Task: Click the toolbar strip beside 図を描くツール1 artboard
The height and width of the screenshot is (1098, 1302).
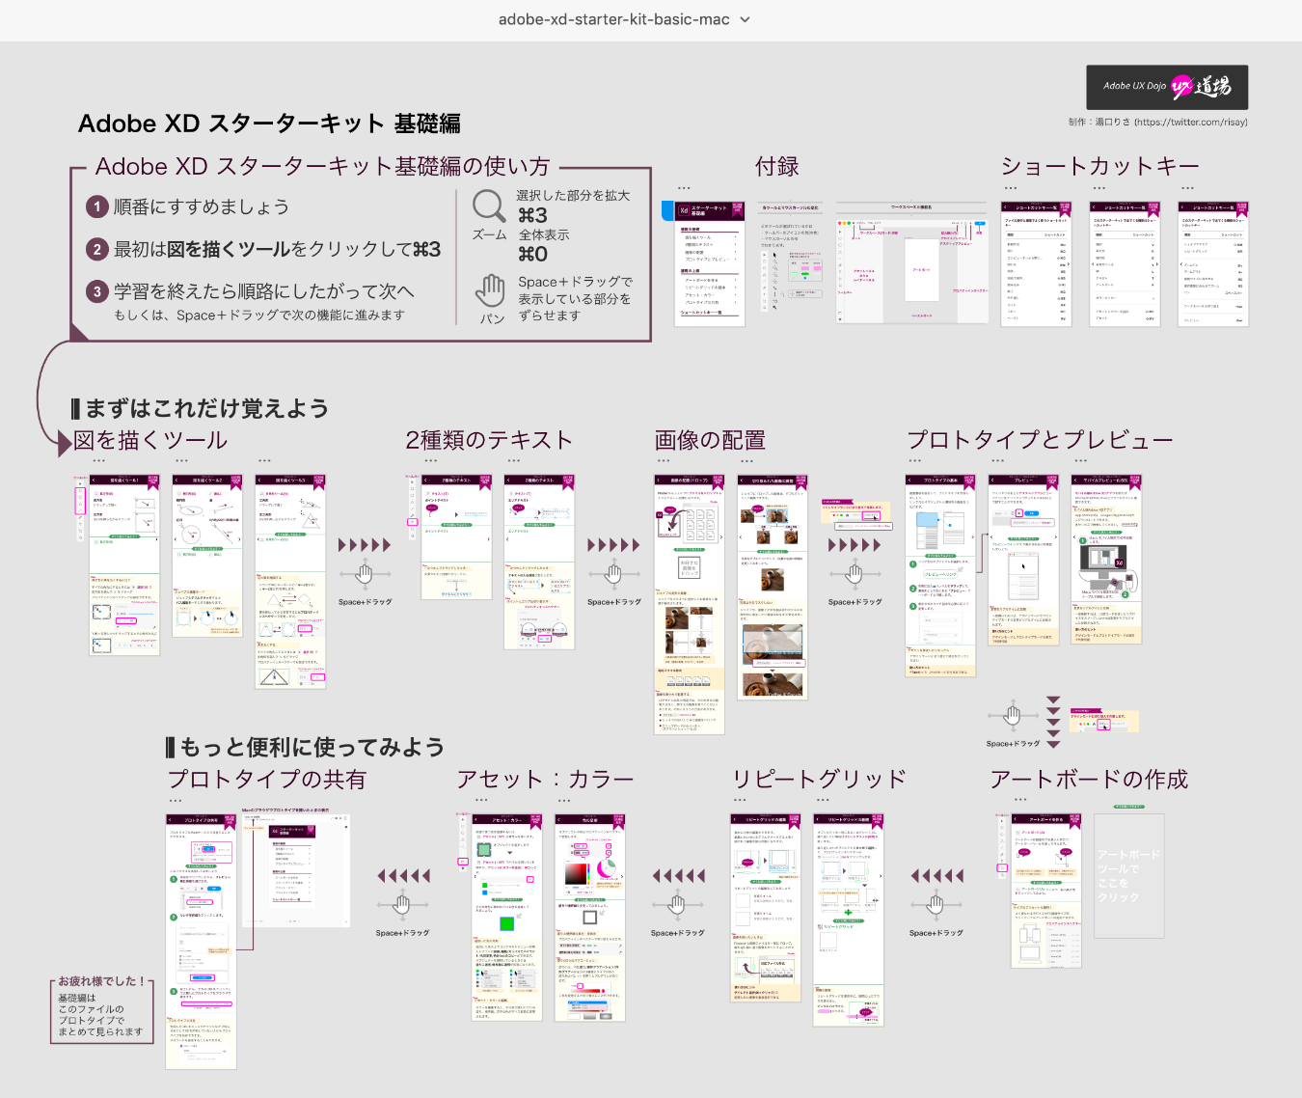Action: point(80,508)
